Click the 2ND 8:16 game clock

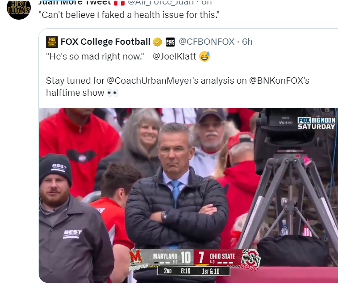[177, 271]
